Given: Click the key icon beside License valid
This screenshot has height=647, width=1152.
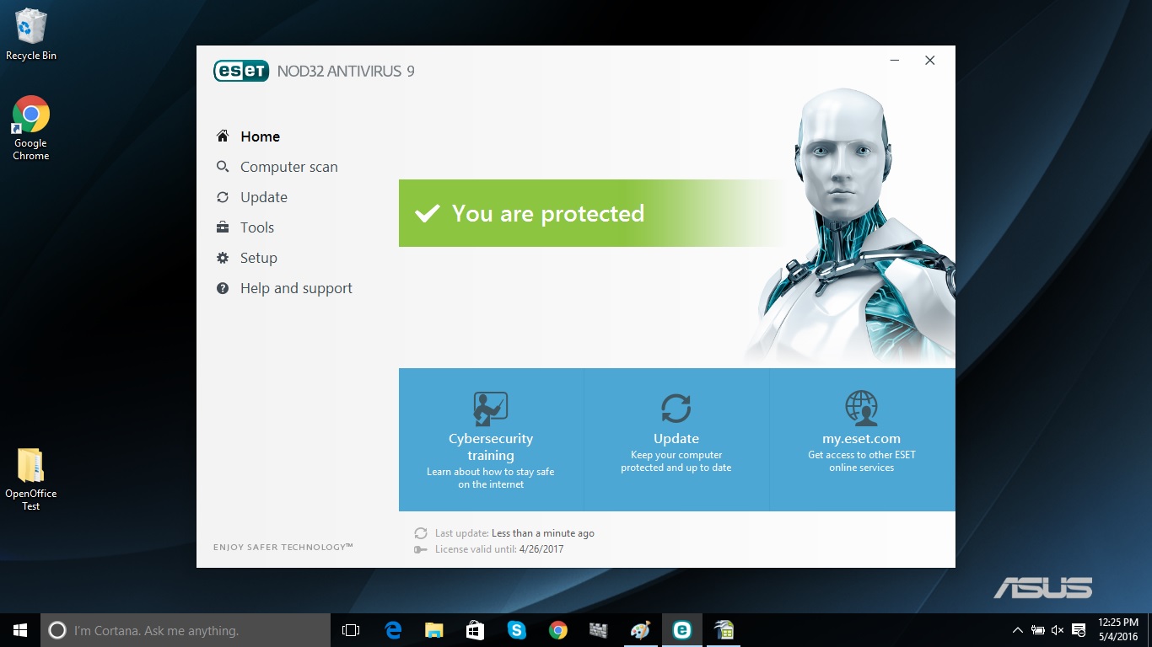Looking at the screenshot, I should tap(421, 549).
